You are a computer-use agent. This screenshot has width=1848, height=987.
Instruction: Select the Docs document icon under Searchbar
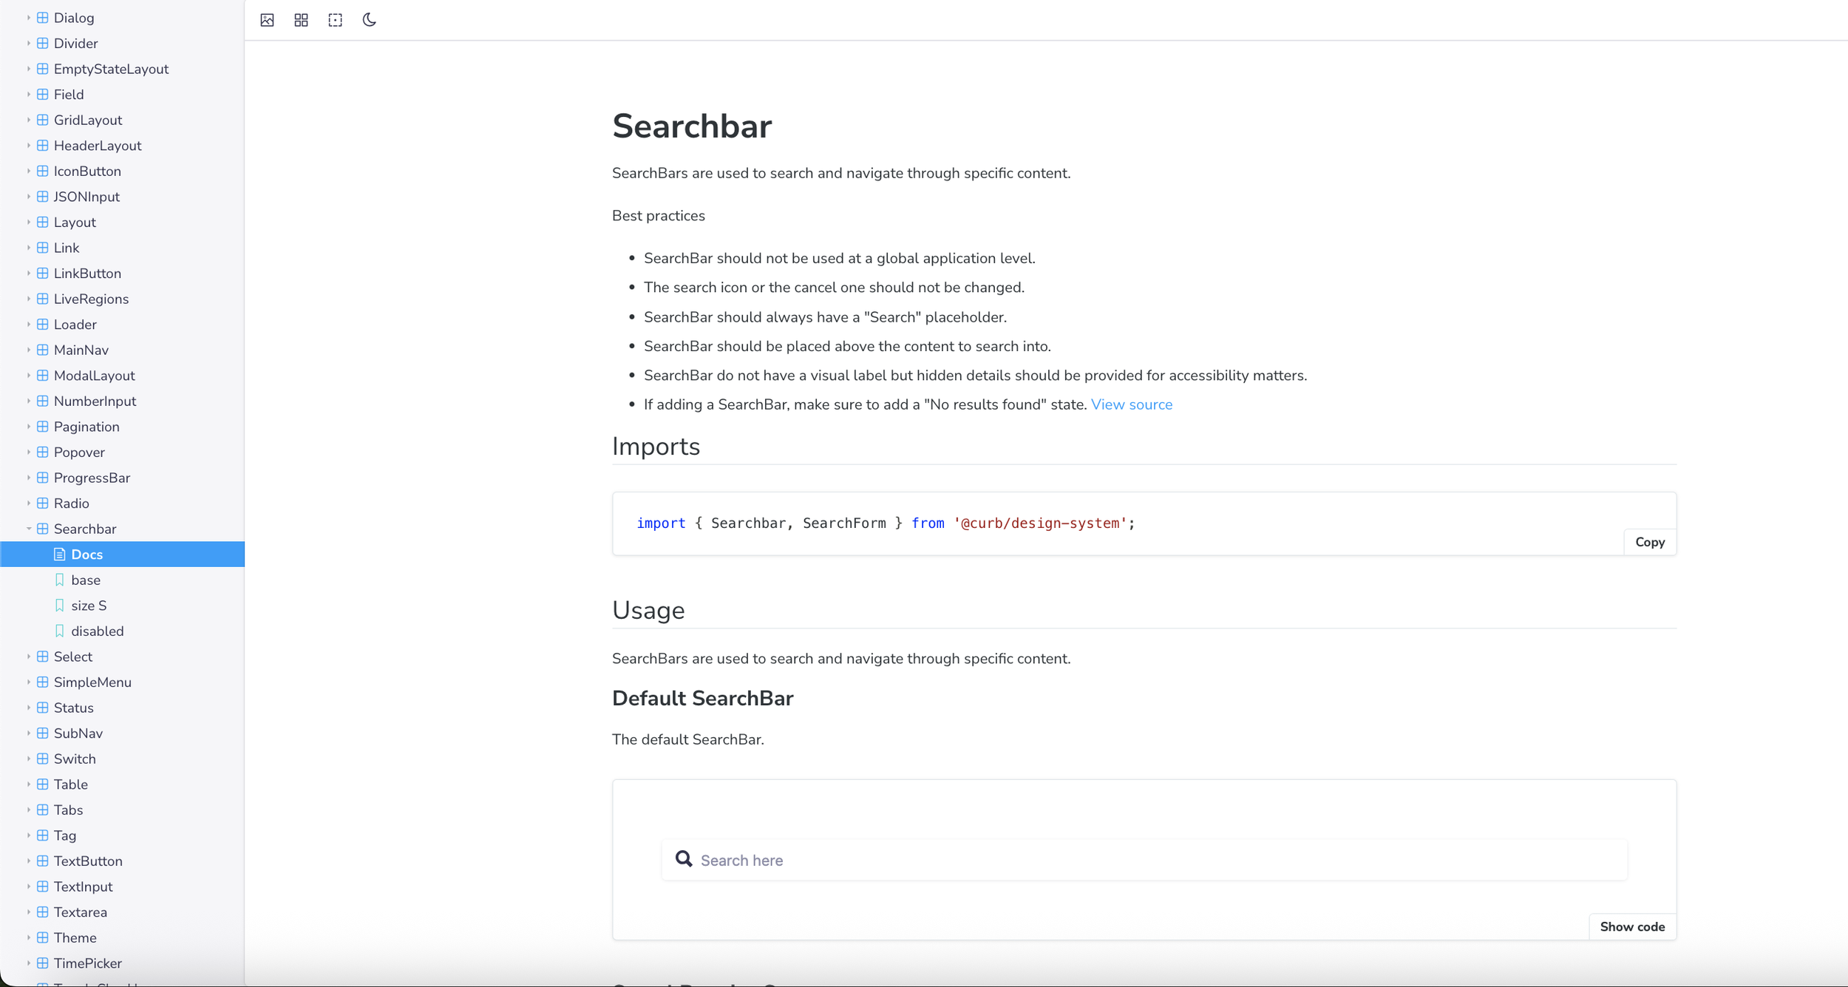[60, 554]
